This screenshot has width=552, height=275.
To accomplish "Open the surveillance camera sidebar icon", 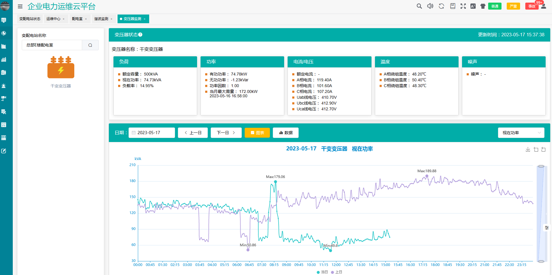I will (4, 99).
